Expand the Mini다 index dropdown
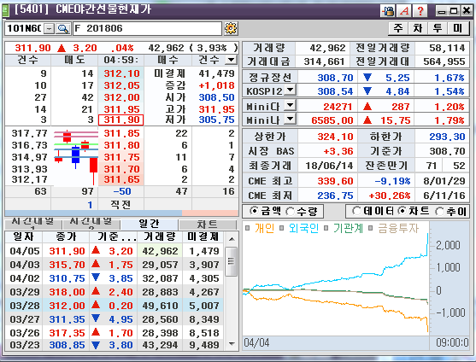476x362 pixels. [291, 106]
